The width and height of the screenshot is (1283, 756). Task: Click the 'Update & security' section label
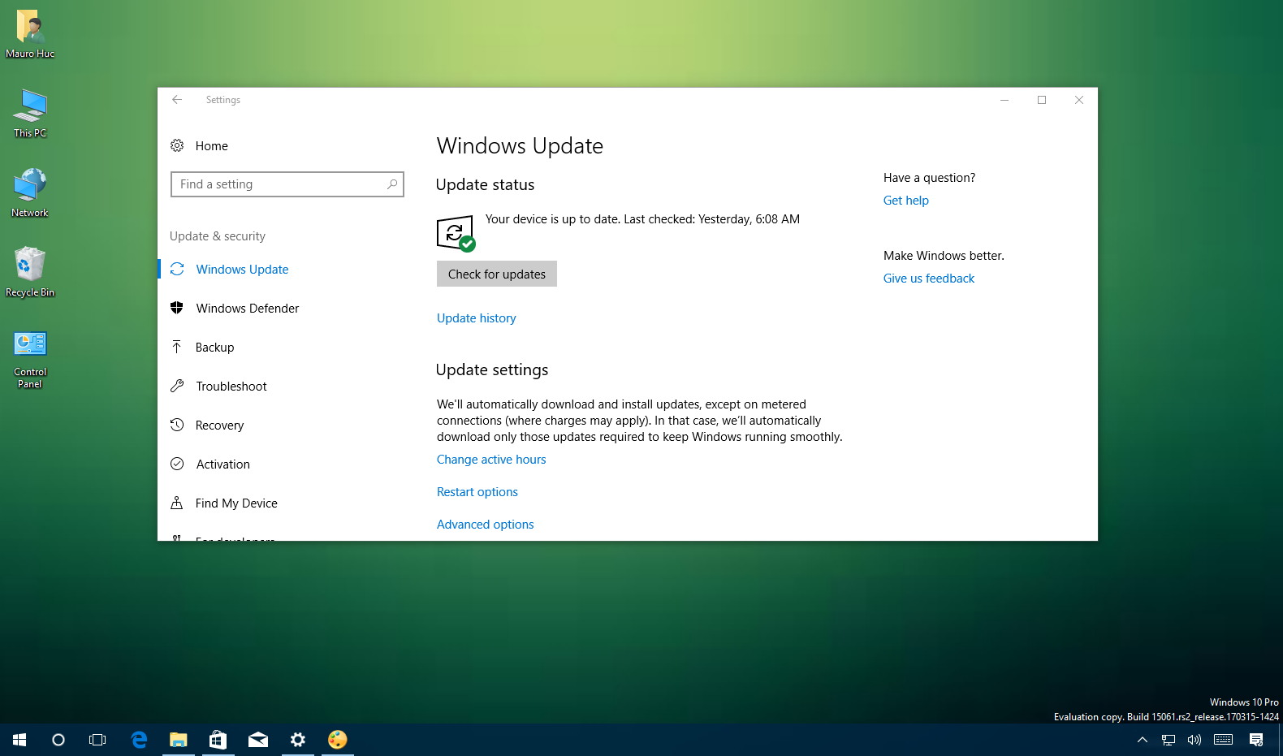coord(218,236)
